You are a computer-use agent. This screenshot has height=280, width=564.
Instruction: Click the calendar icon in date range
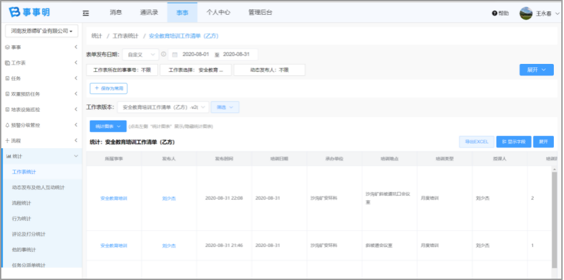(x=175, y=55)
